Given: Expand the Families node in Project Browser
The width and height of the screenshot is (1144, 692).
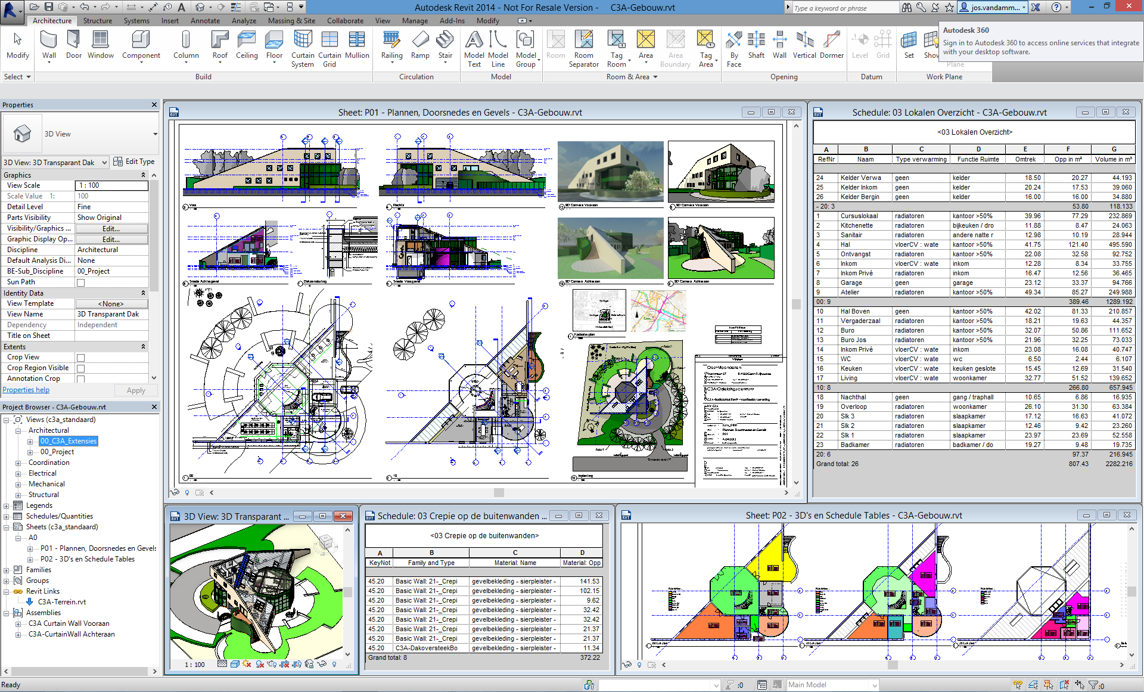Looking at the screenshot, I should pyautogui.click(x=7, y=570).
